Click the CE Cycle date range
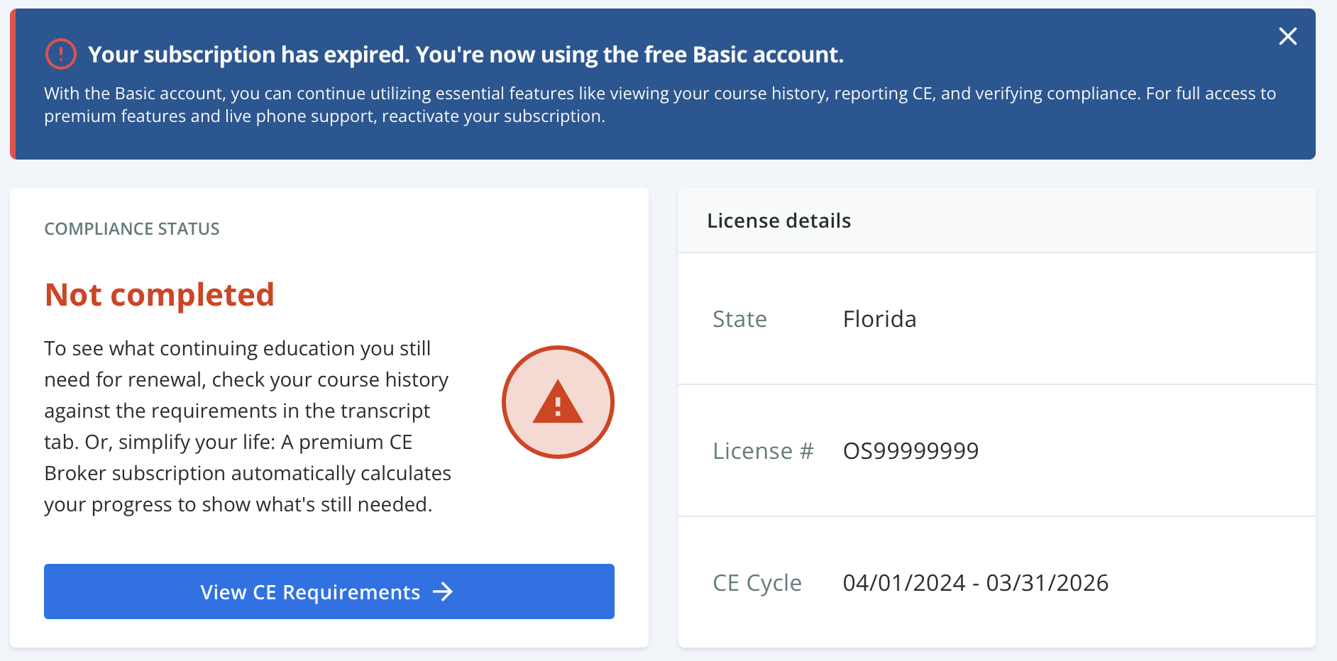The image size is (1337, 661). (975, 583)
